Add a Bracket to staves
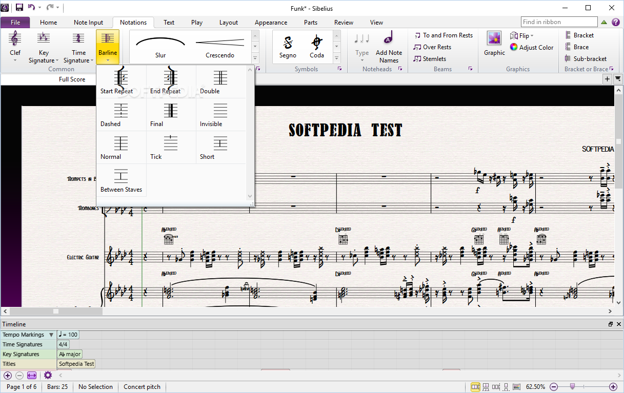The width and height of the screenshot is (624, 393). tap(579, 35)
